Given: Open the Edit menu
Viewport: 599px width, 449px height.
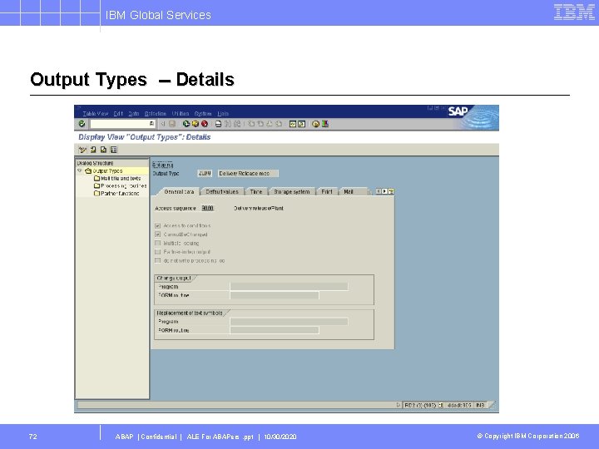Looking at the screenshot, I should click(x=118, y=113).
